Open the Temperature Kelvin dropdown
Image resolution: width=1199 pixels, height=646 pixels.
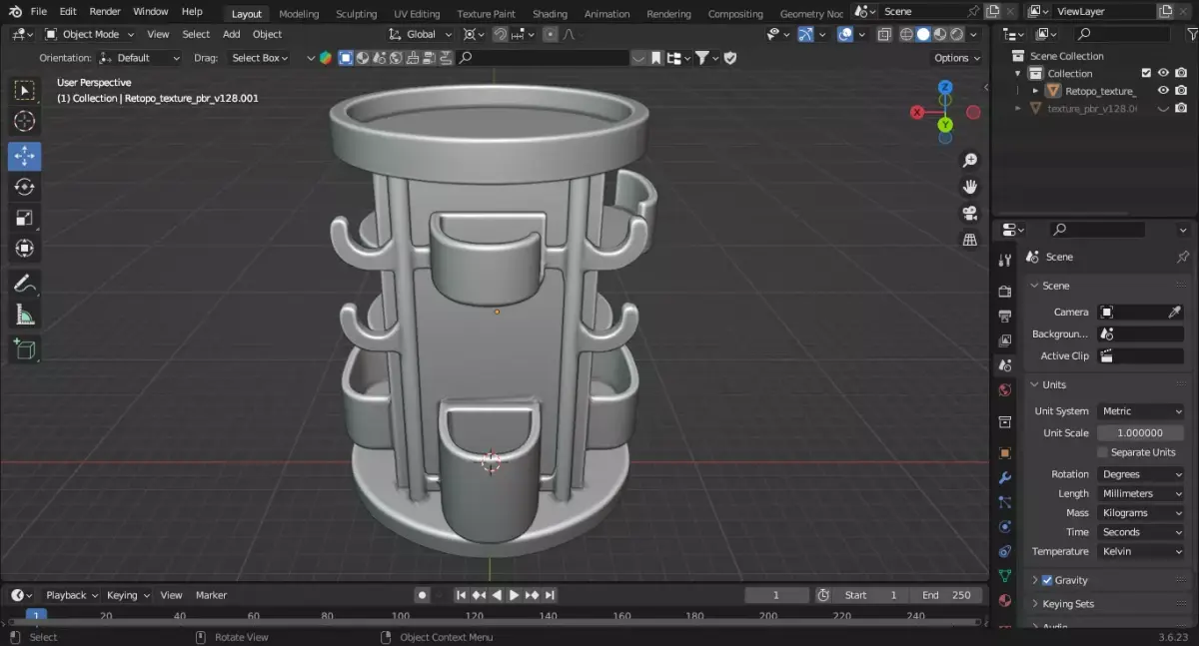(1141, 551)
